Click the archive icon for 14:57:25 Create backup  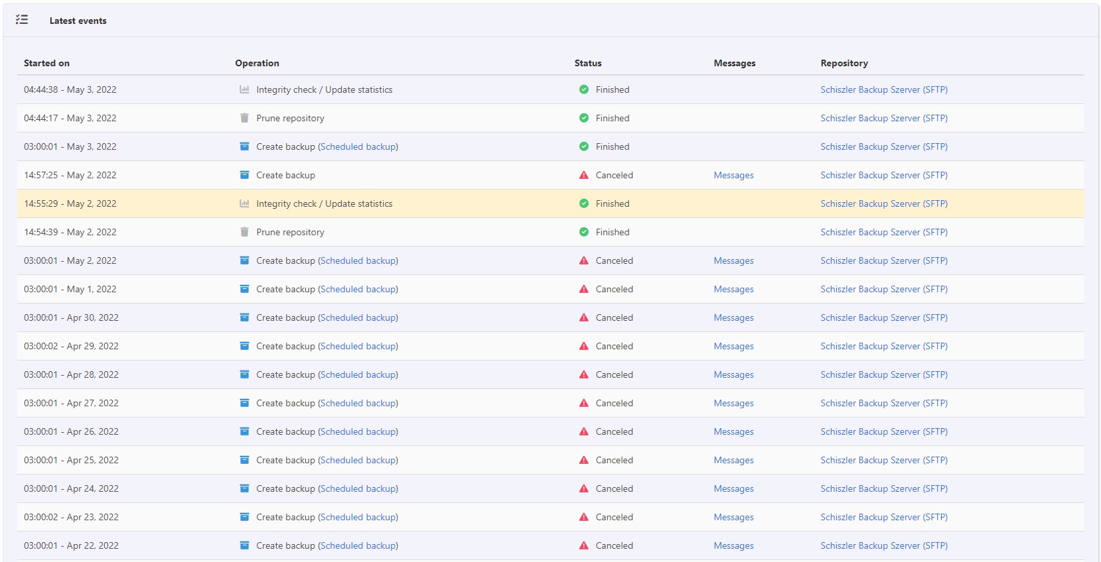pyautogui.click(x=244, y=175)
